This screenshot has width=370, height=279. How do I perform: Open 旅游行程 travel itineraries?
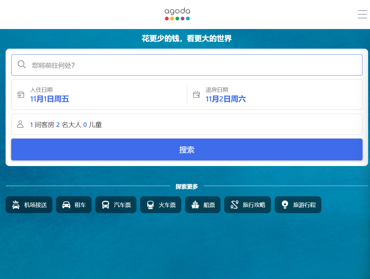click(298, 205)
